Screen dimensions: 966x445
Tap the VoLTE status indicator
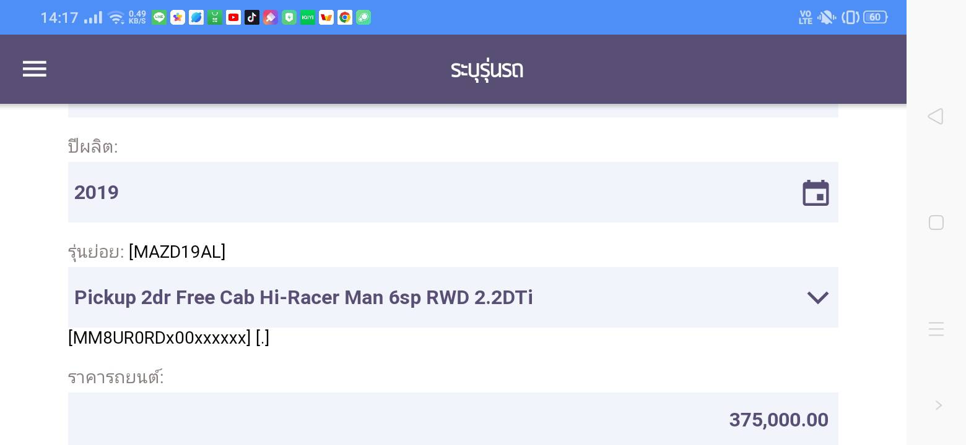coord(806,17)
